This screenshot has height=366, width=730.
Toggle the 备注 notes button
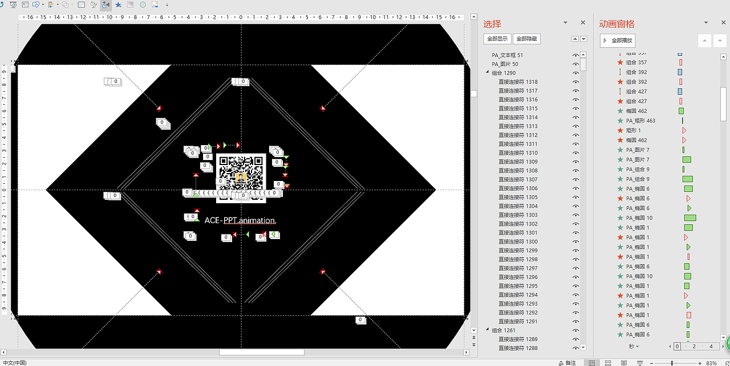567,363
